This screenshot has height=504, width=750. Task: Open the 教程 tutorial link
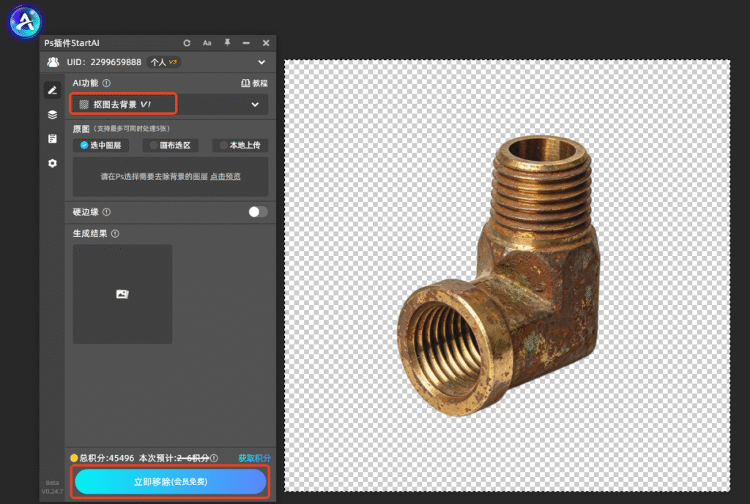point(254,83)
